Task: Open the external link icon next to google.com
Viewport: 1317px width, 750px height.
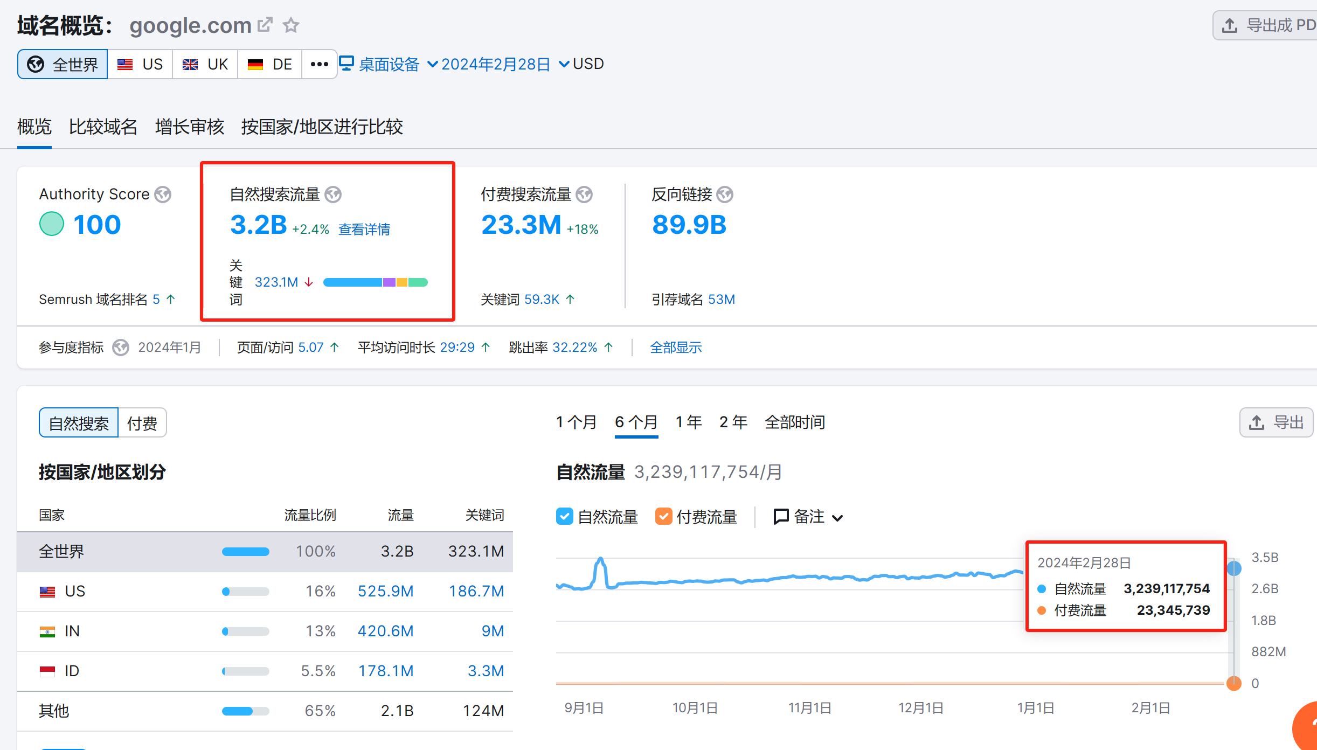Action: (x=265, y=25)
